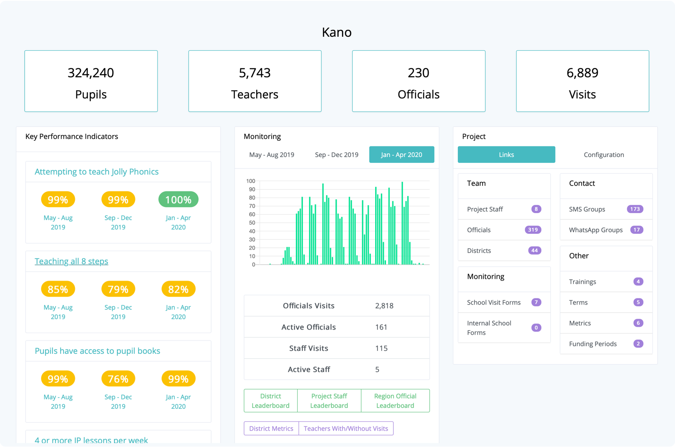Open the Districts link
The height and width of the screenshot is (447, 675).
pyautogui.click(x=504, y=251)
